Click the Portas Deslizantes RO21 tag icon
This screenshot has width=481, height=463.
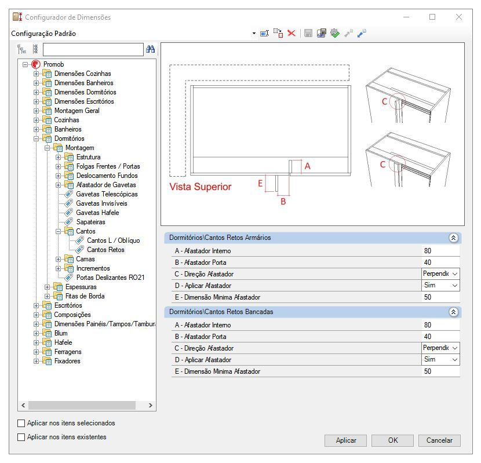click(x=69, y=278)
